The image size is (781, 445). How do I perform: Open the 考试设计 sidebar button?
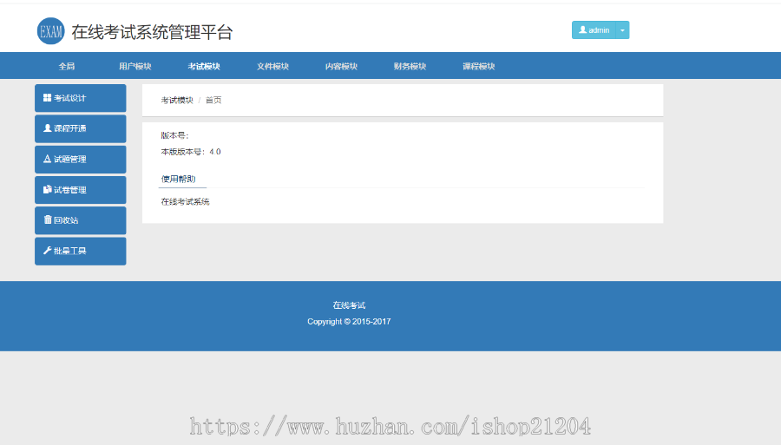(80, 98)
